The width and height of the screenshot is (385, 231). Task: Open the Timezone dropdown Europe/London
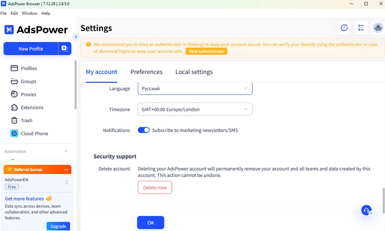(x=195, y=109)
